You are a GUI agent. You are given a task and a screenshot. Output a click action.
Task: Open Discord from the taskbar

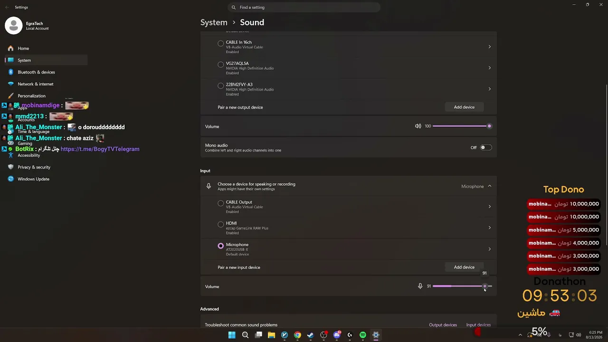[x=337, y=335]
